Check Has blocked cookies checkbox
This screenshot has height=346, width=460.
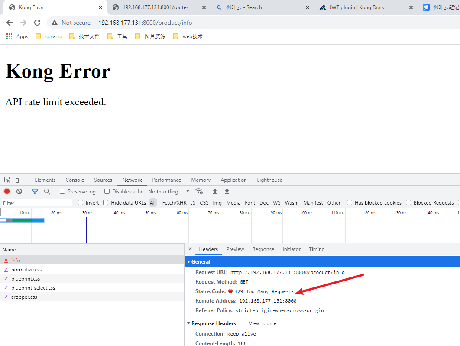(x=350, y=202)
